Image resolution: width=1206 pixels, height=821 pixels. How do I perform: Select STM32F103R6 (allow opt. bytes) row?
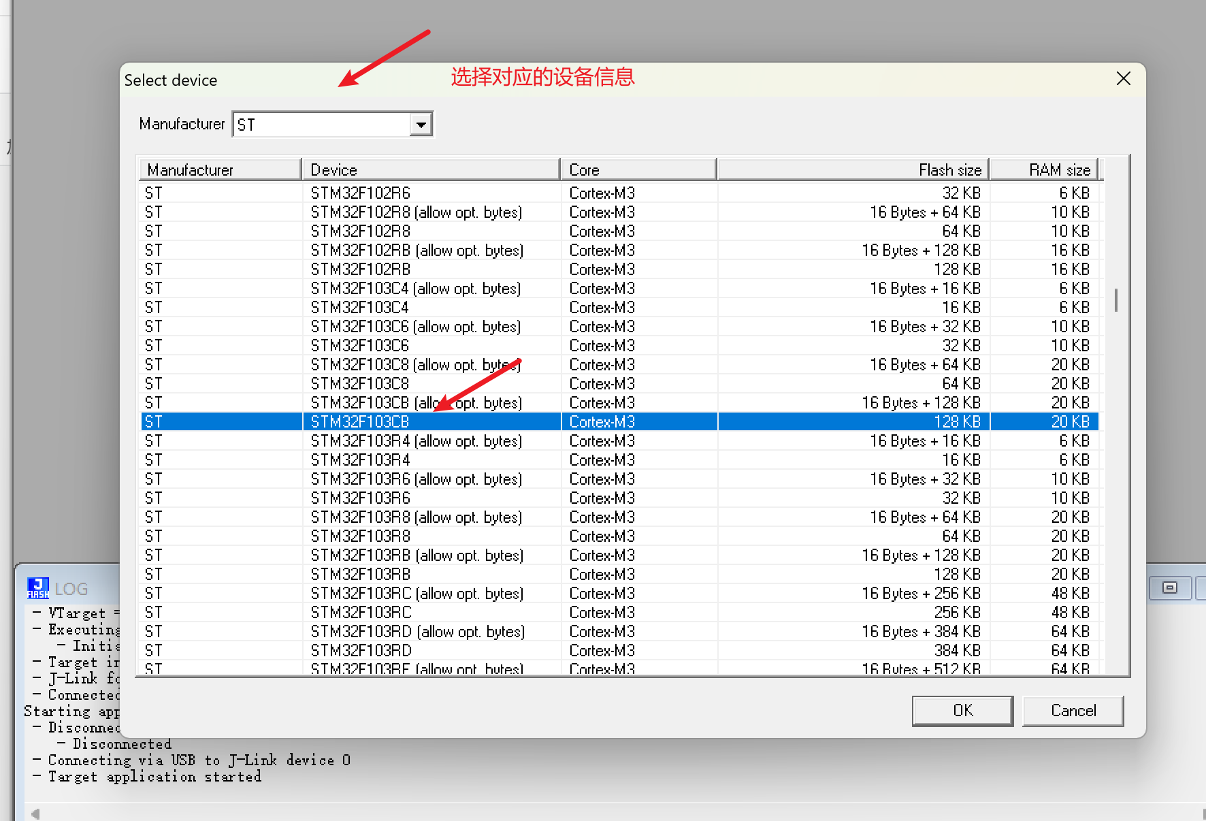click(x=619, y=479)
